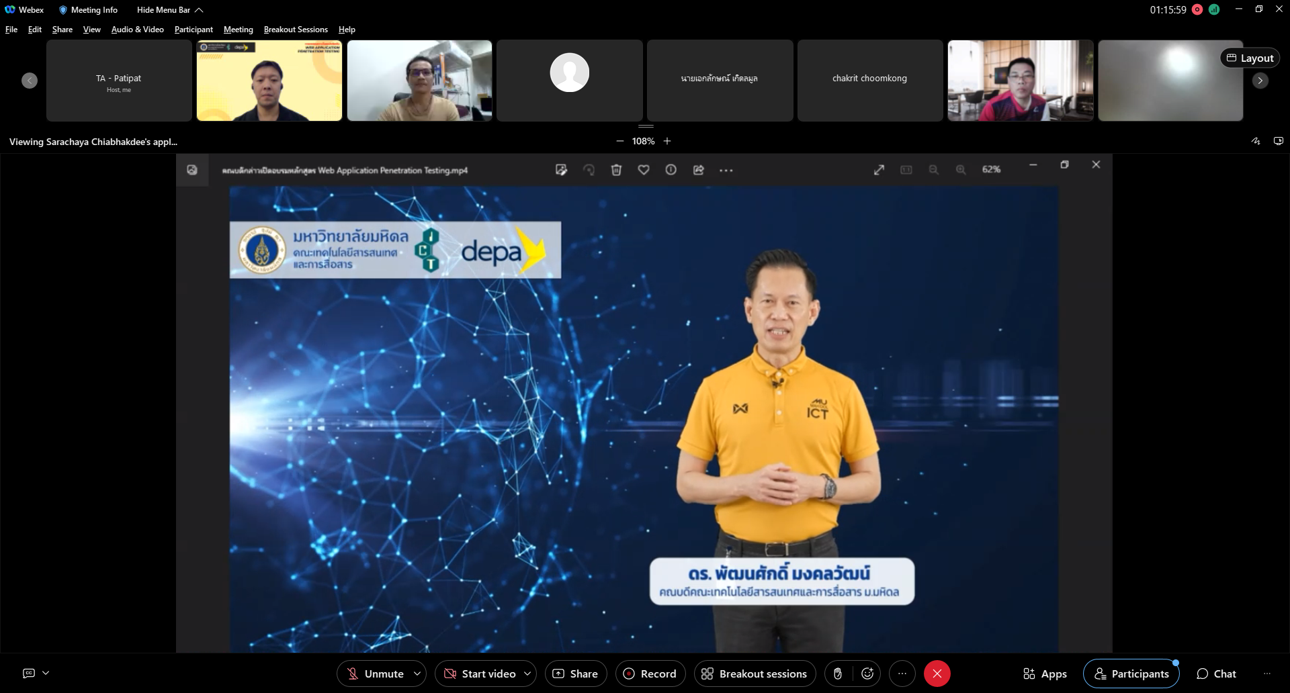Open the Chat panel

pyautogui.click(x=1216, y=674)
